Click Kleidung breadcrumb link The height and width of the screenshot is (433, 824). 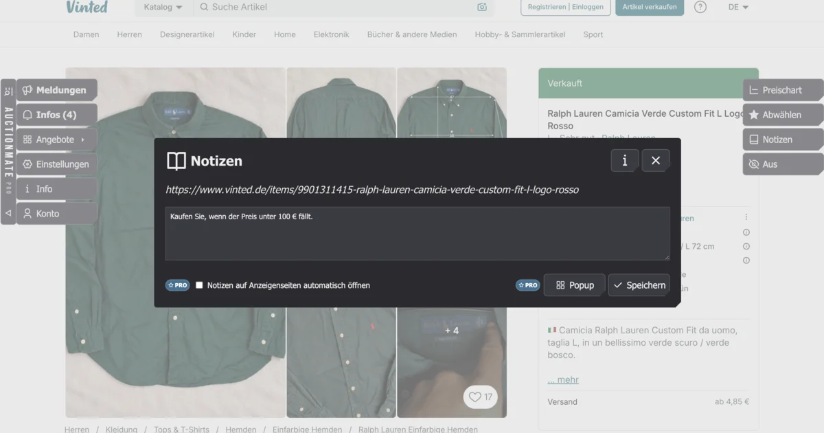(x=122, y=430)
